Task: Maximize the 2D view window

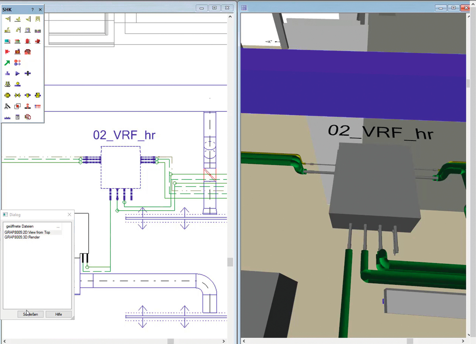Action: (215, 8)
